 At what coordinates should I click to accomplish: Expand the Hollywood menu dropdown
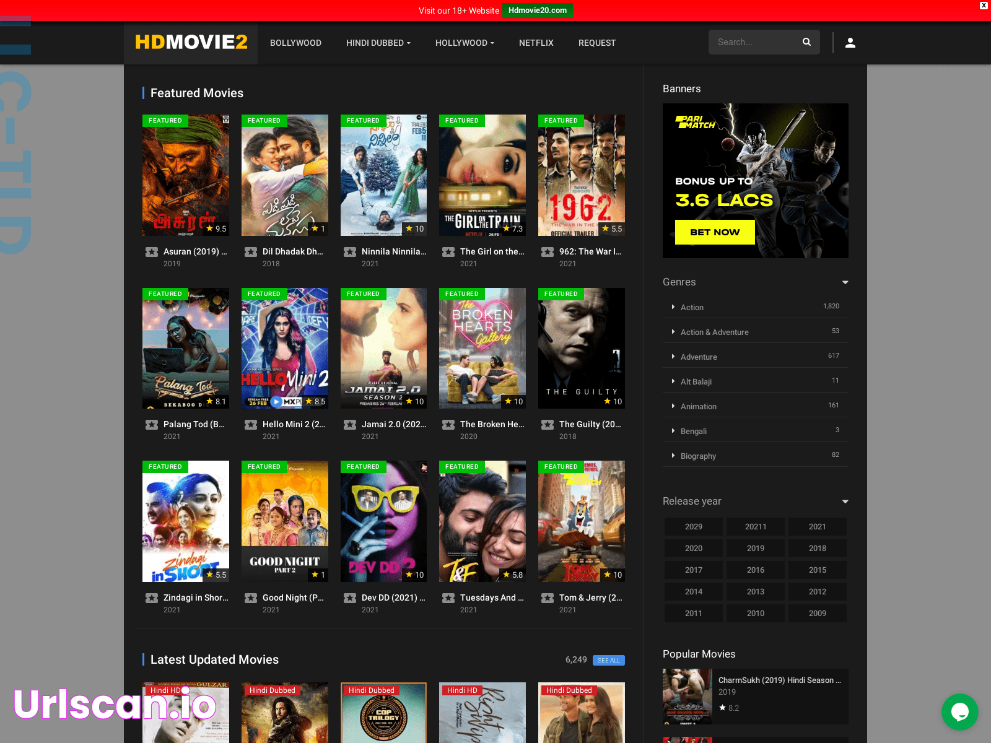coord(465,43)
